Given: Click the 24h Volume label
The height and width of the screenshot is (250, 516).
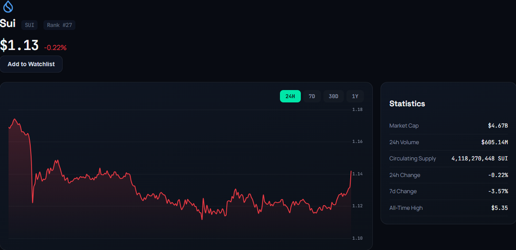Looking at the screenshot, I should (404, 143).
